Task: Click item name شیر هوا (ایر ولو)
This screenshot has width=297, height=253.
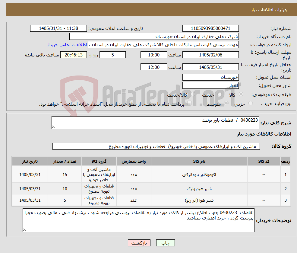Action: [x=199, y=200]
